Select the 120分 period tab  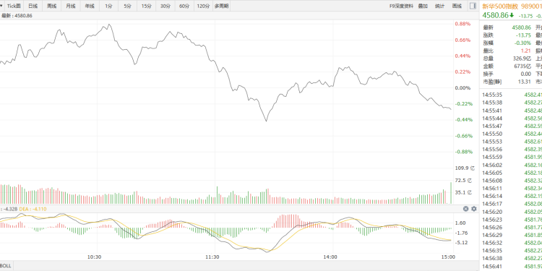[203, 6]
